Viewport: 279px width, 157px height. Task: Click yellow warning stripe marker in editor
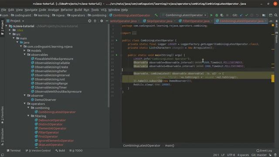272,78
